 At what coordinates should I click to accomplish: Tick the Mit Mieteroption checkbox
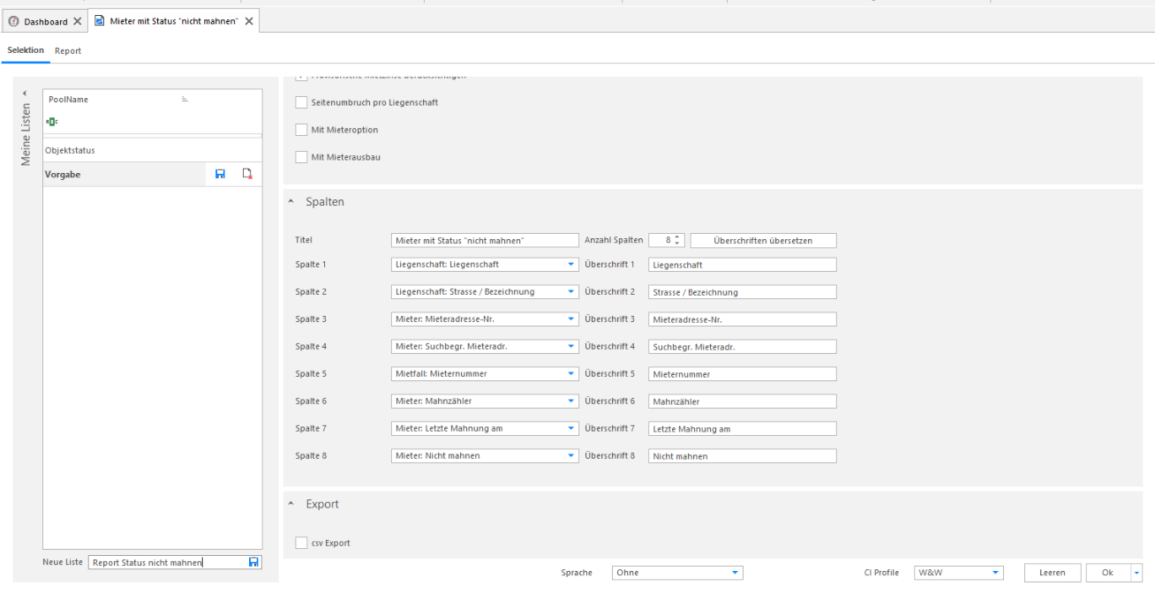[302, 130]
